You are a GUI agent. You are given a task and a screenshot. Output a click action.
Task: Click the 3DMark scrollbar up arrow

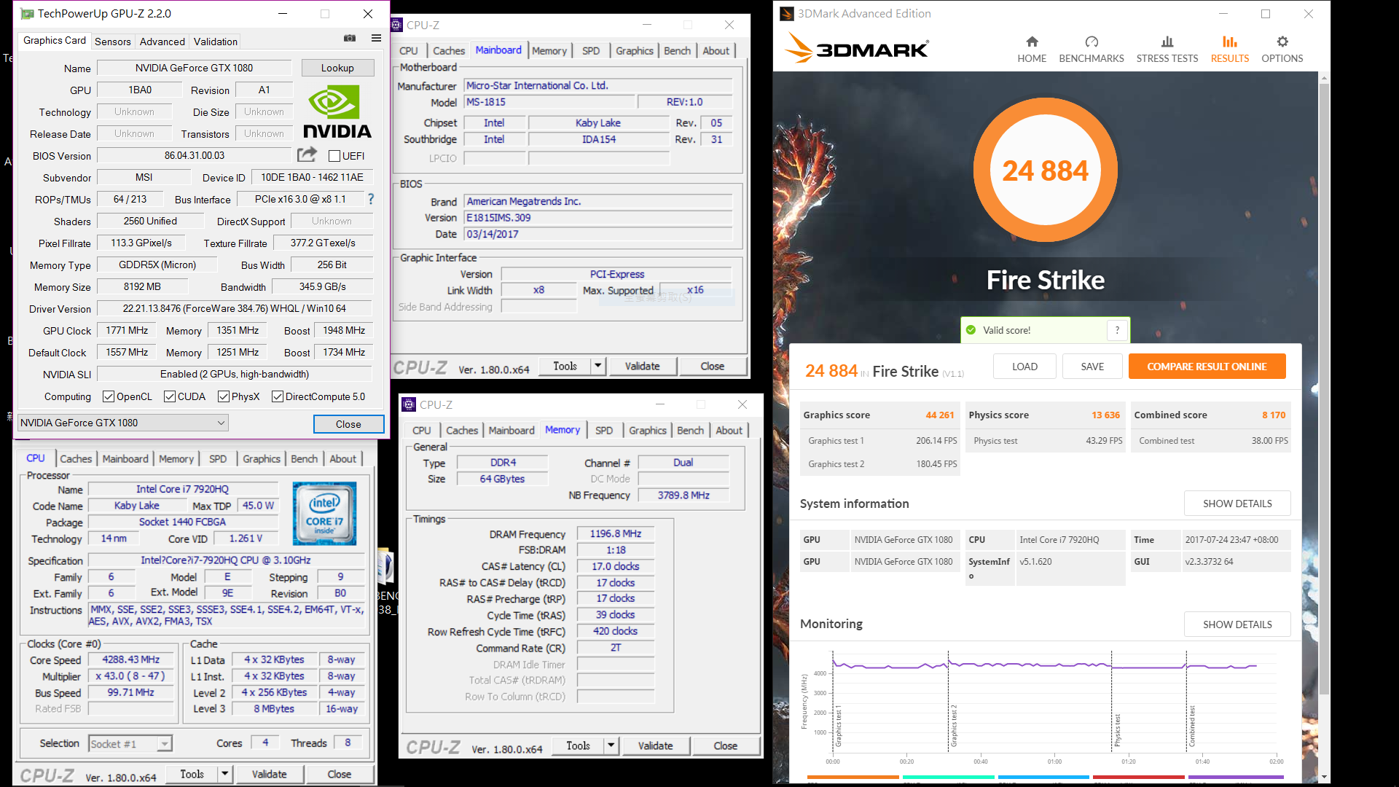[1324, 77]
